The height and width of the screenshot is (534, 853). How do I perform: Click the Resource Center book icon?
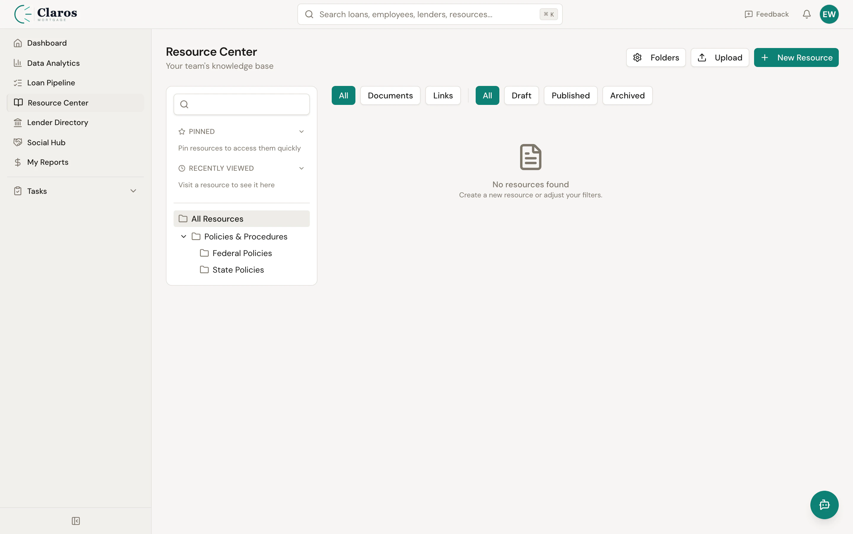[18, 103]
